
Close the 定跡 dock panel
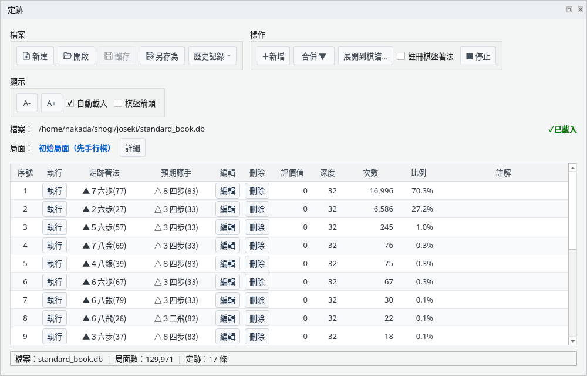pos(581,9)
